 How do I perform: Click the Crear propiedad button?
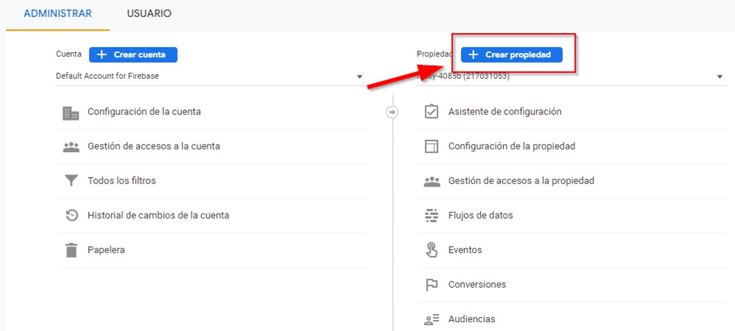click(511, 55)
